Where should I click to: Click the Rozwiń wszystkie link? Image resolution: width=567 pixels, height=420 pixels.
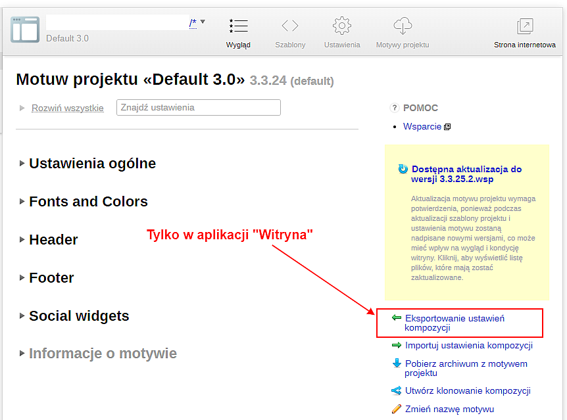[x=68, y=108]
